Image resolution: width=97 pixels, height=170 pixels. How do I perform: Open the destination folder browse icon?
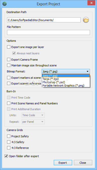[x=86, y=20]
